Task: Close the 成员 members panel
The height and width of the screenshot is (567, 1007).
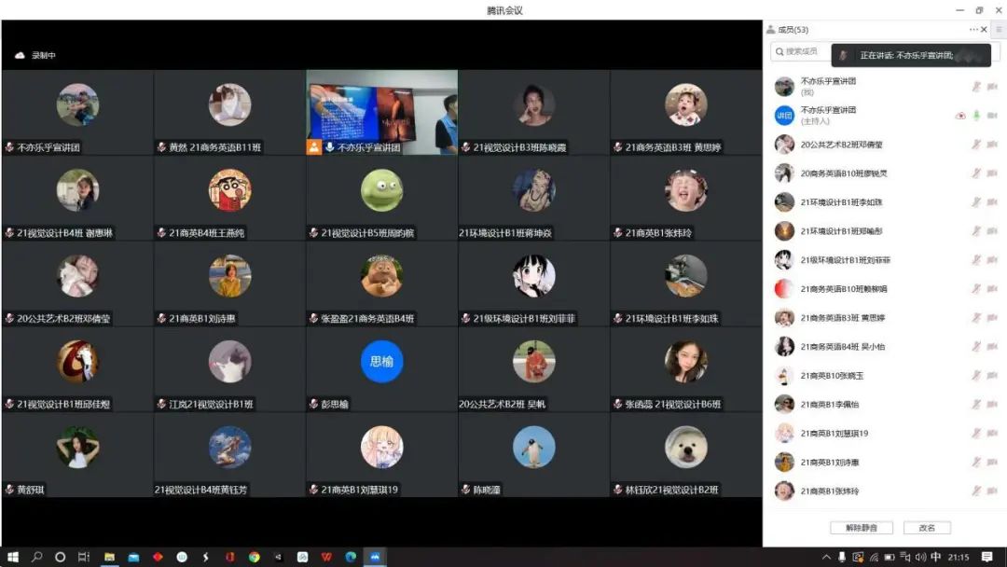Action: tap(984, 30)
